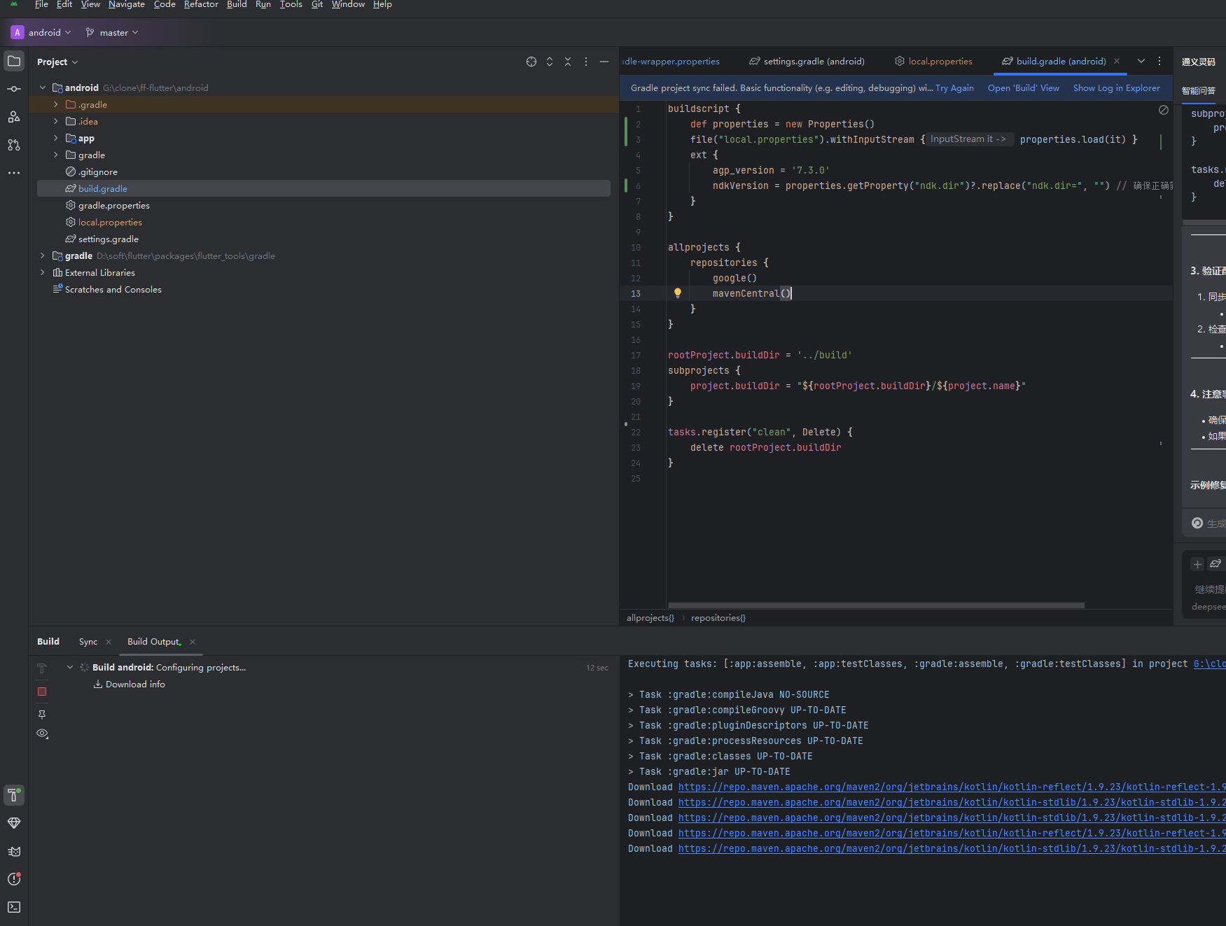Open the android project dropdown
The image size is (1226, 926).
41,32
